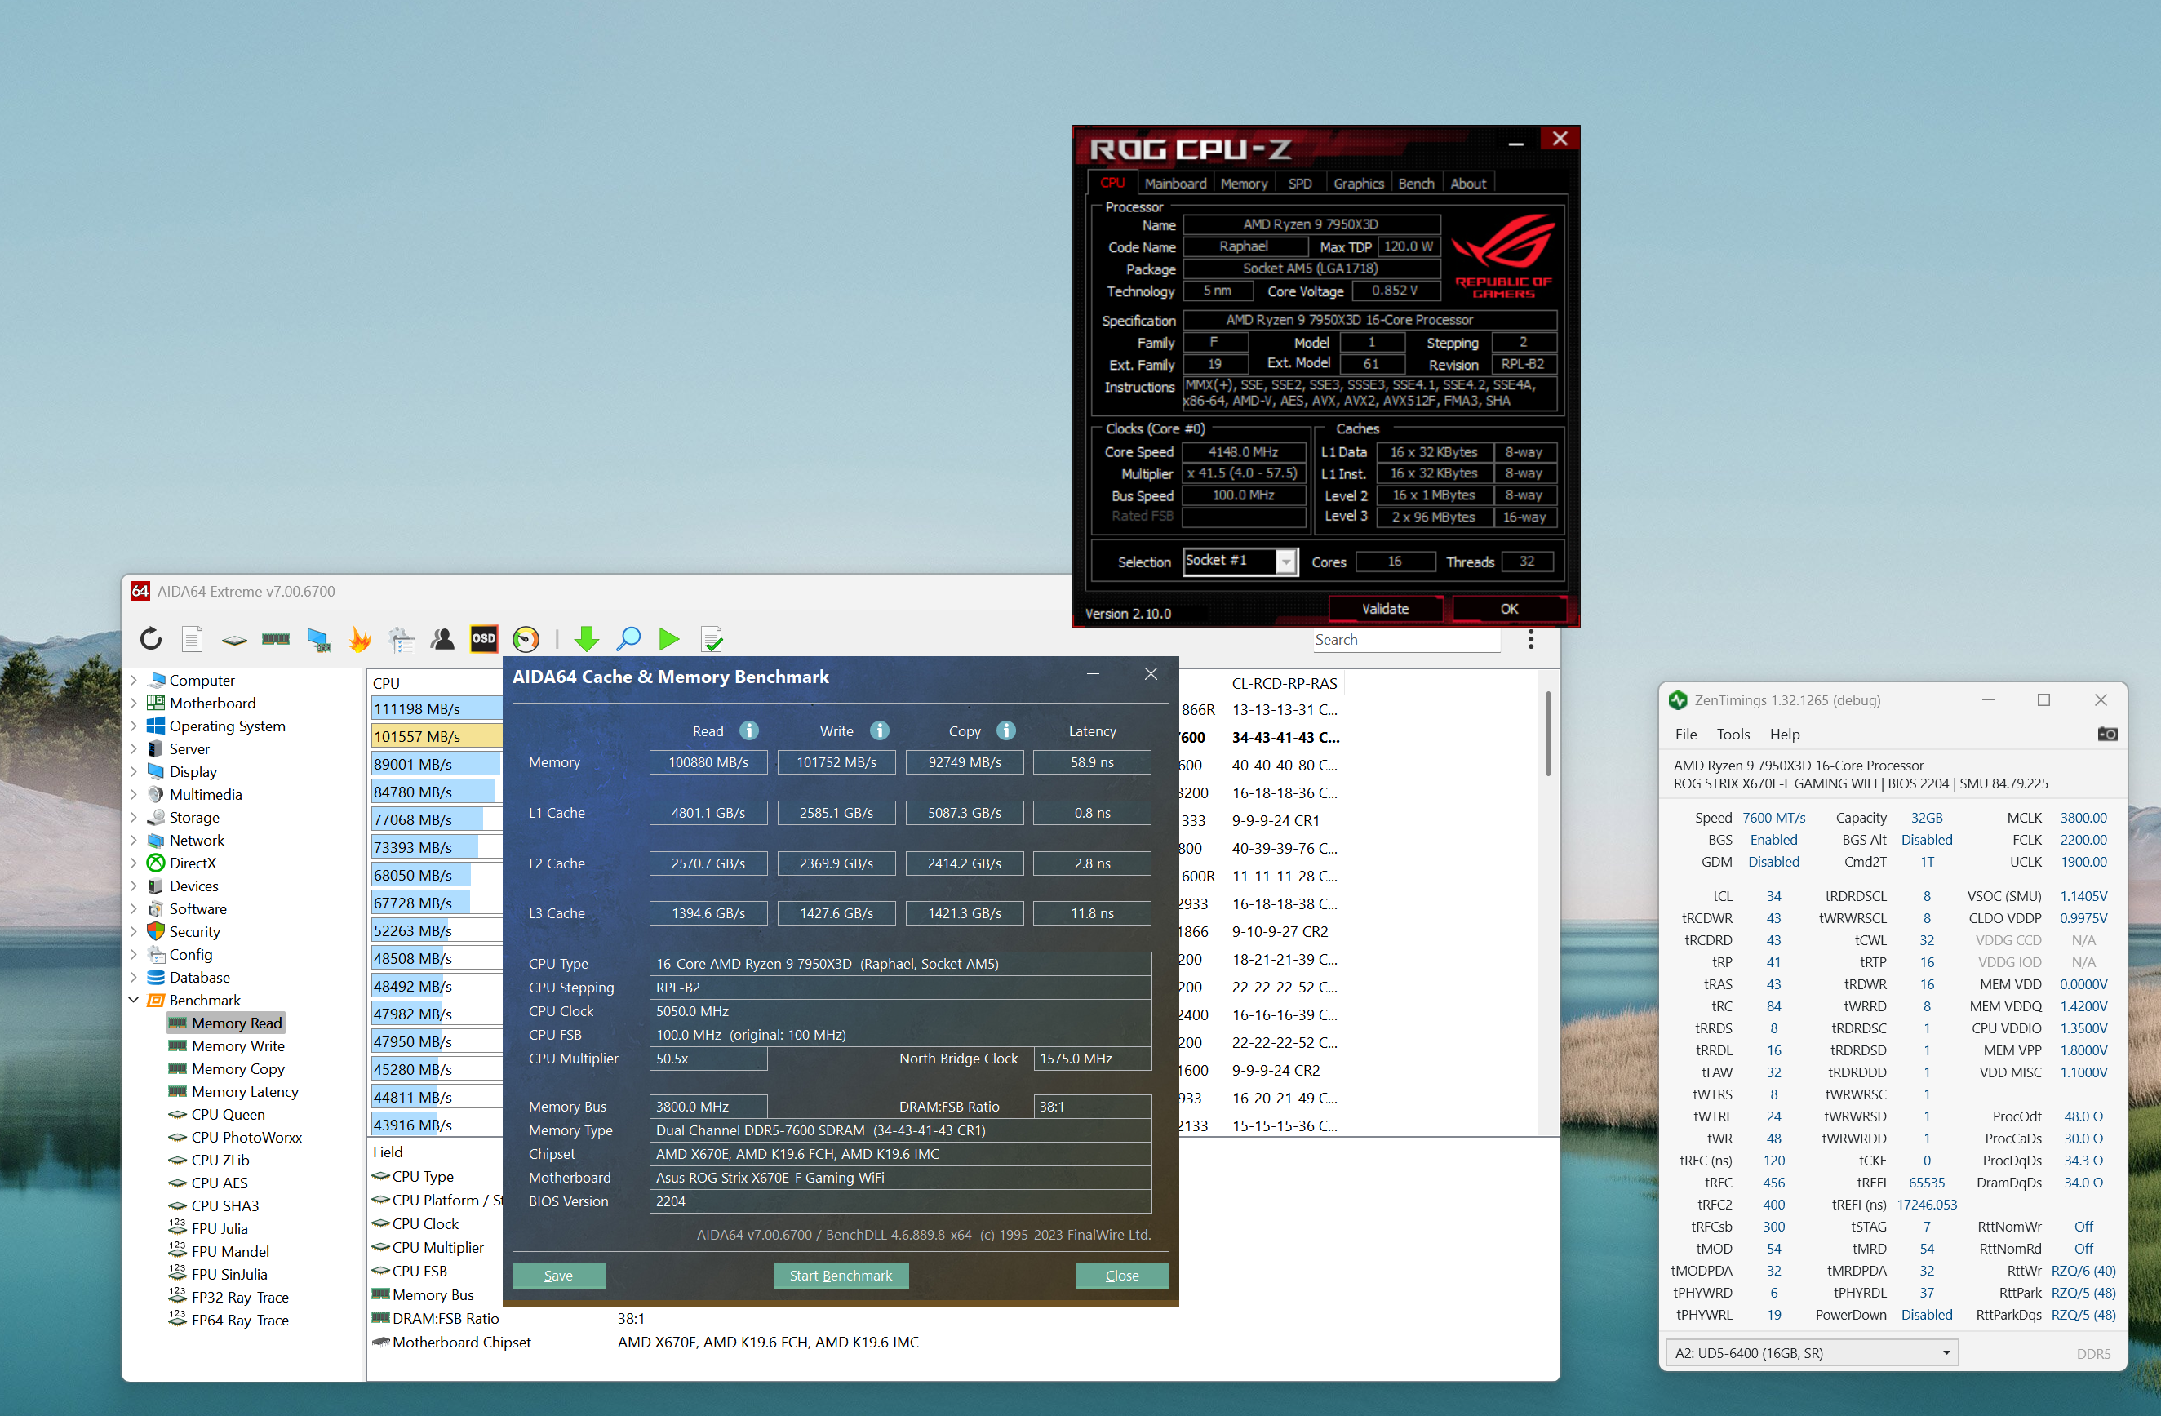The image size is (2161, 1416).
Task: Toggle the OSD panel icon
Action: [x=484, y=639]
